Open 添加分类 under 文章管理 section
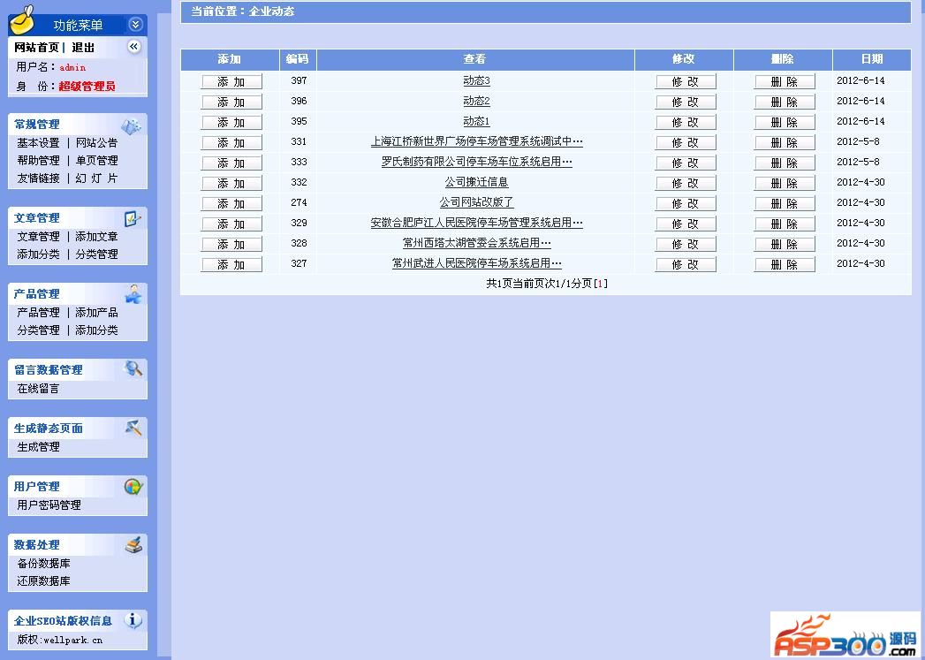 pos(38,254)
